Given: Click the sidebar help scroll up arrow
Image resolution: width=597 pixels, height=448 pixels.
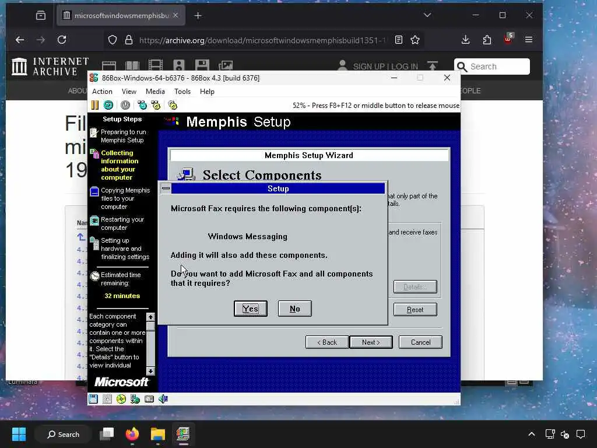Looking at the screenshot, I should tap(151, 317).
